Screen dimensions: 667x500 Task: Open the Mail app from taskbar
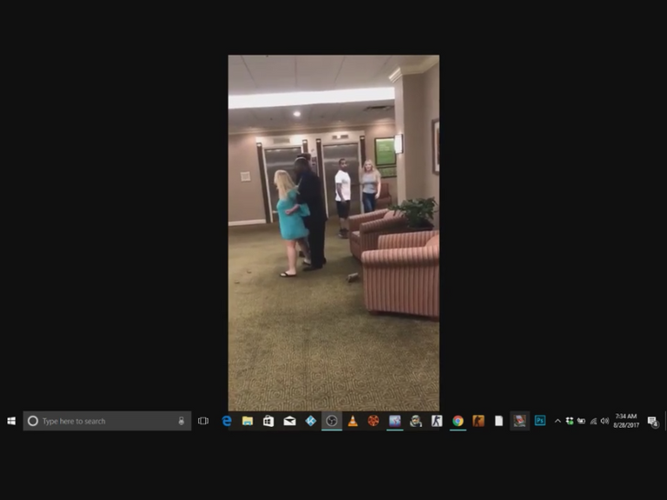(x=290, y=421)
